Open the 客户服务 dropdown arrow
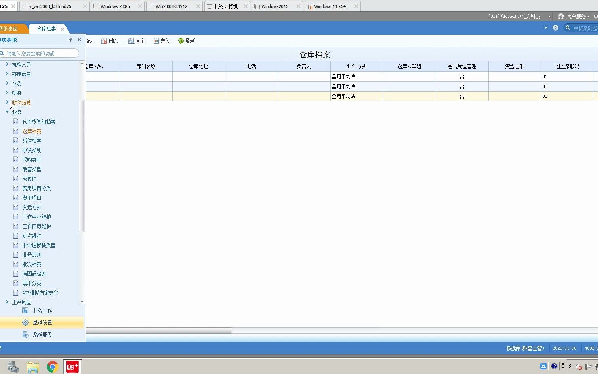 point(588,17)
